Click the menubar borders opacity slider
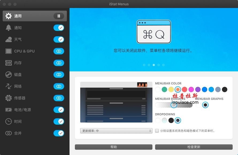Image resolution: width=238 pixels, height=155 pixels. pos(174,105)
